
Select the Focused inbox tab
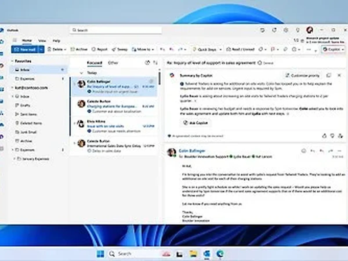(x=95, y=63)
